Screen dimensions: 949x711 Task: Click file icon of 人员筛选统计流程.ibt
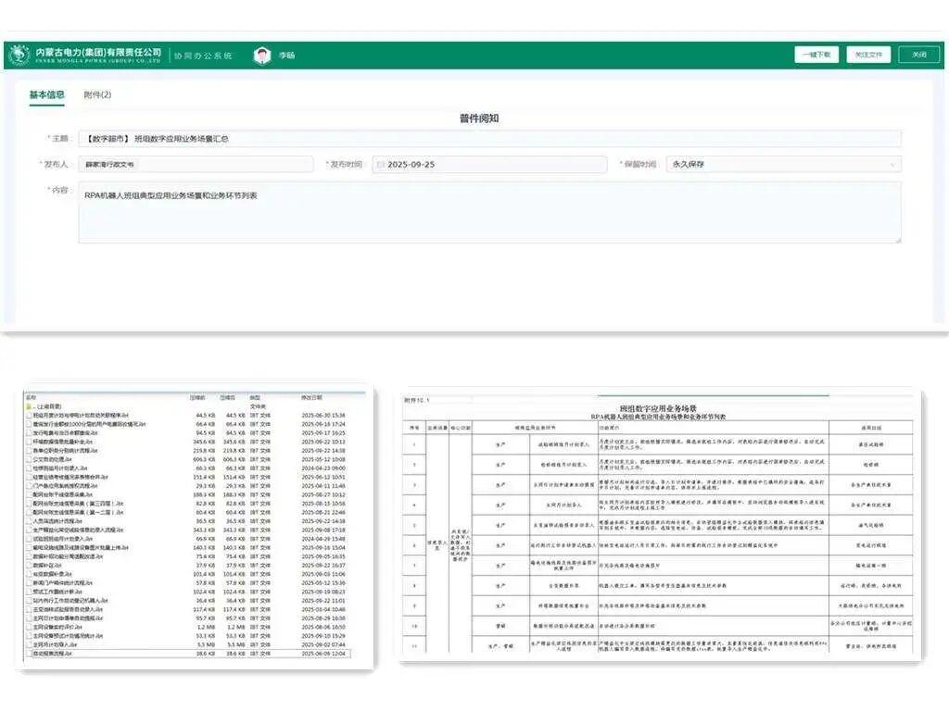pyautogui.click(x=28, y=520)
